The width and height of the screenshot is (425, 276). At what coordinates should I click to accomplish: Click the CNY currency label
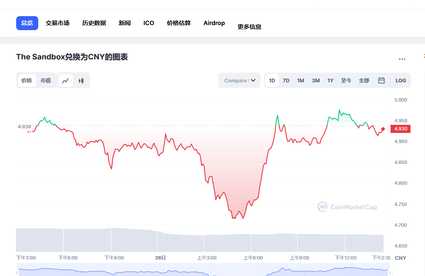tap(401, 258)
